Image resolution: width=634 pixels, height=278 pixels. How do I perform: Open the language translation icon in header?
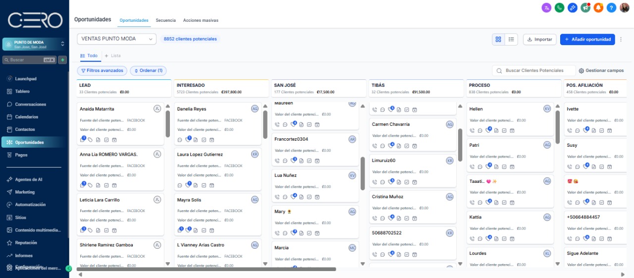tap(547, 7)
